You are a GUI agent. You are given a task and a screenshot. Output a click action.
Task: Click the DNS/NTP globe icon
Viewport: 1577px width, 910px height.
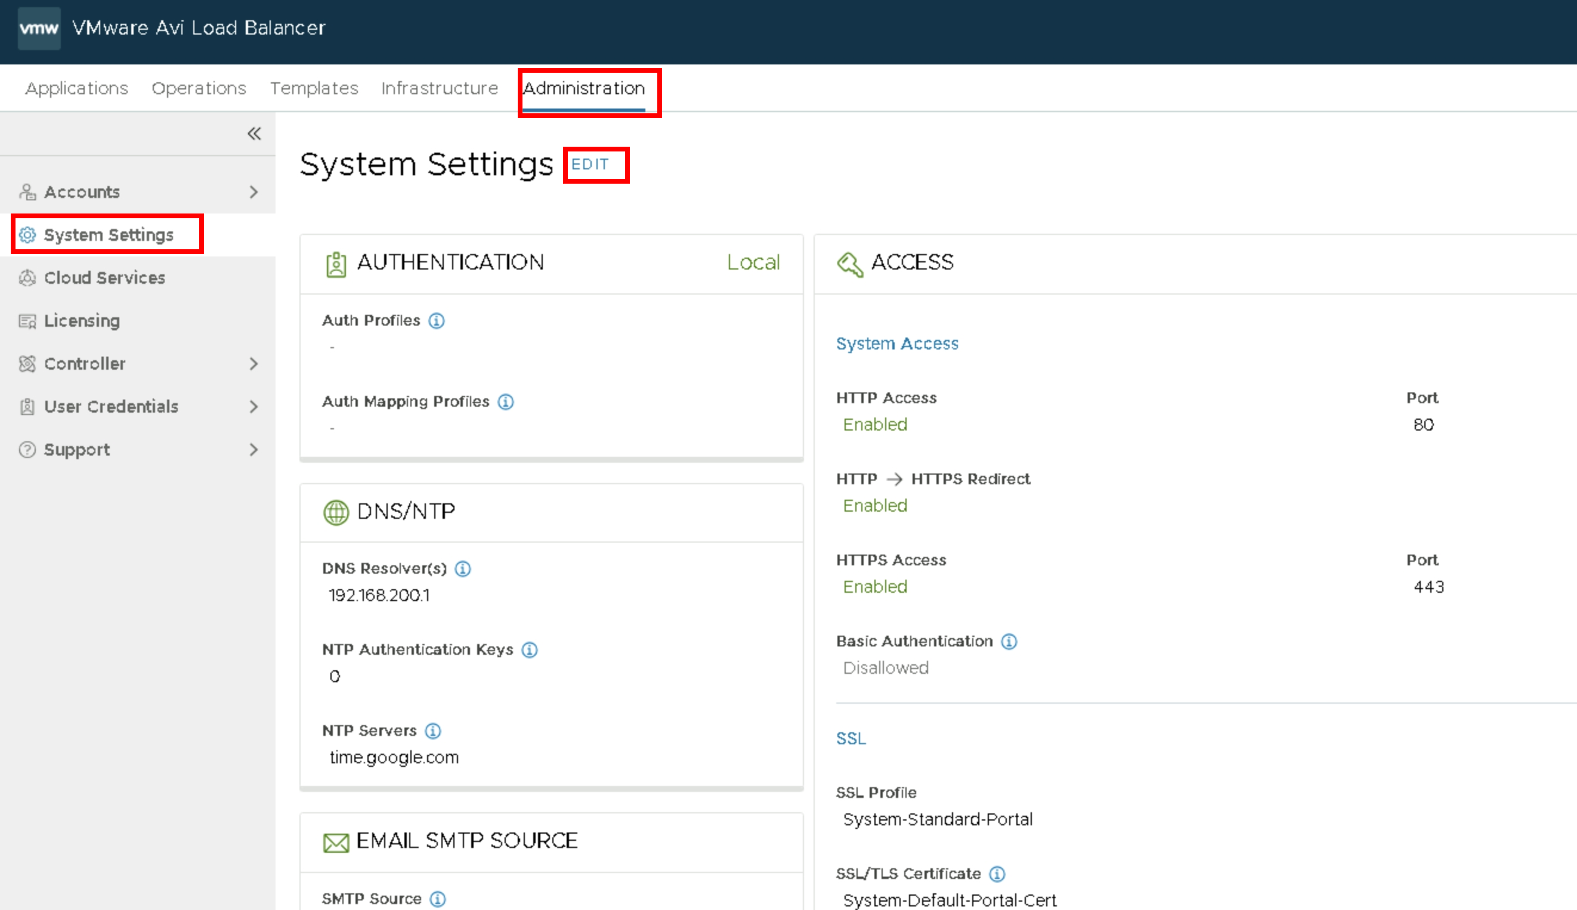tap(336, 512)
